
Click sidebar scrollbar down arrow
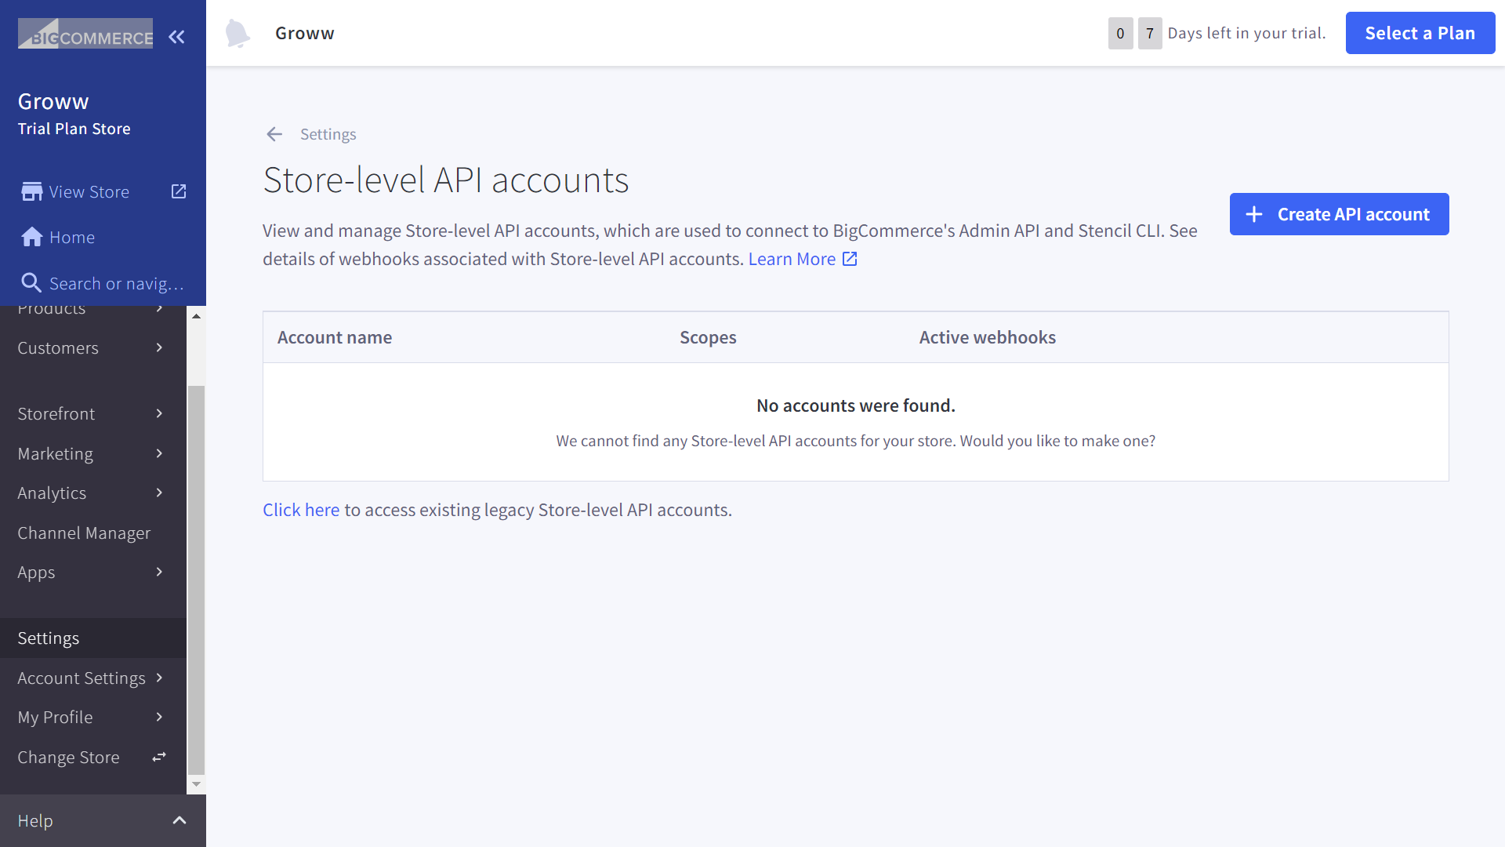point(196,784)
